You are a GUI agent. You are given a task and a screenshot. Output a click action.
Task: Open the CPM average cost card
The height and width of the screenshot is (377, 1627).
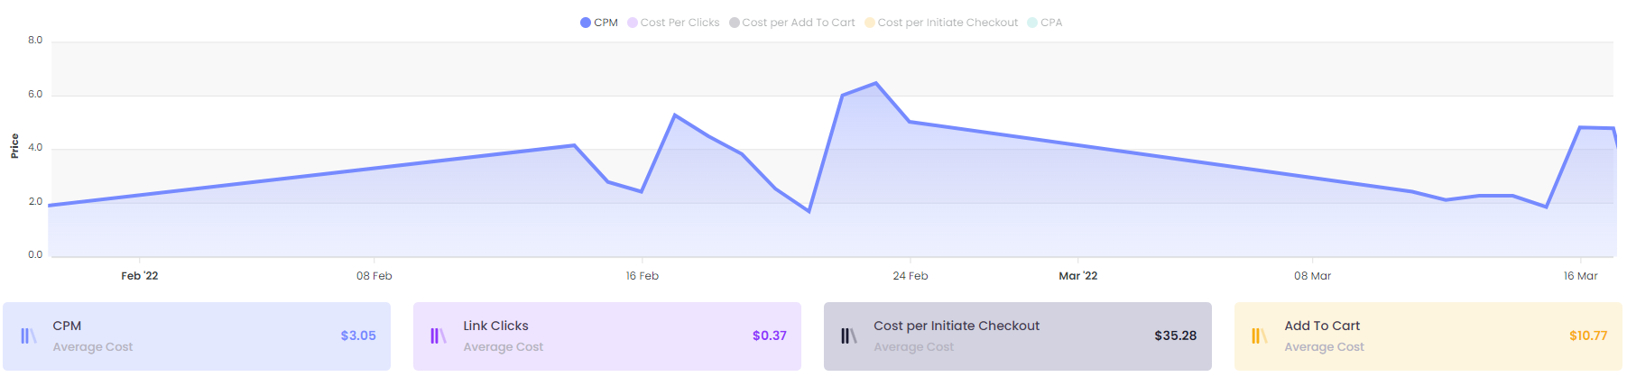coord(197,336)
